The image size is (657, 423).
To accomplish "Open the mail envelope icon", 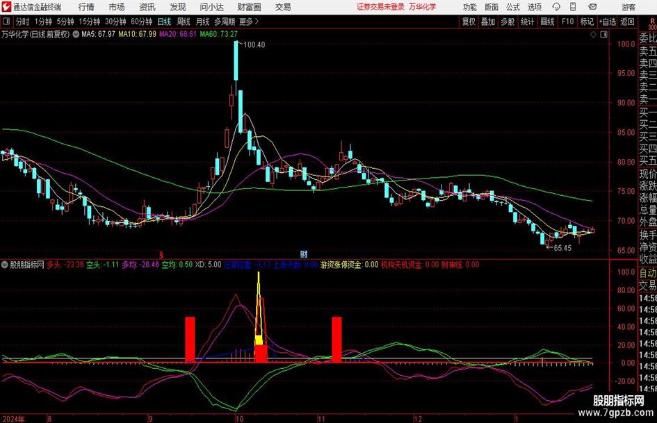I will (x=592, y=7).
